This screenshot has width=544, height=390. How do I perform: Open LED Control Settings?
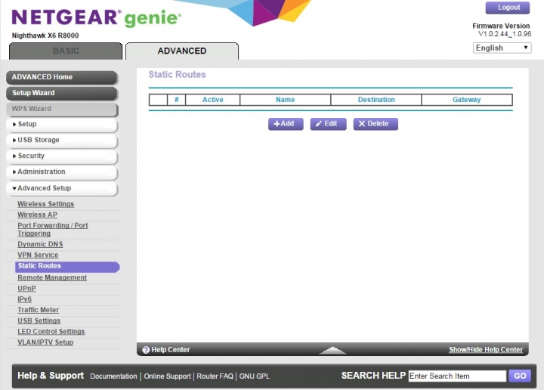pos(51,331)
